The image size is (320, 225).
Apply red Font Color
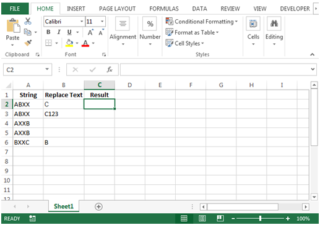[85, 43]
